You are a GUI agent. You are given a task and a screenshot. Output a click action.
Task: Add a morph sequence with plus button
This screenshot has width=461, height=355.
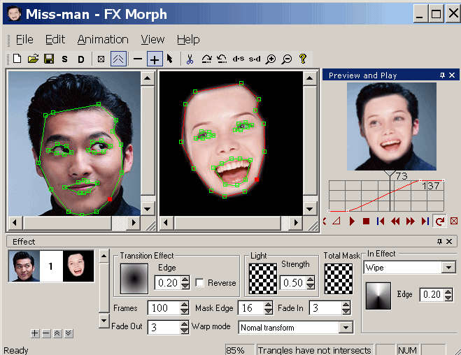(35, 333)
